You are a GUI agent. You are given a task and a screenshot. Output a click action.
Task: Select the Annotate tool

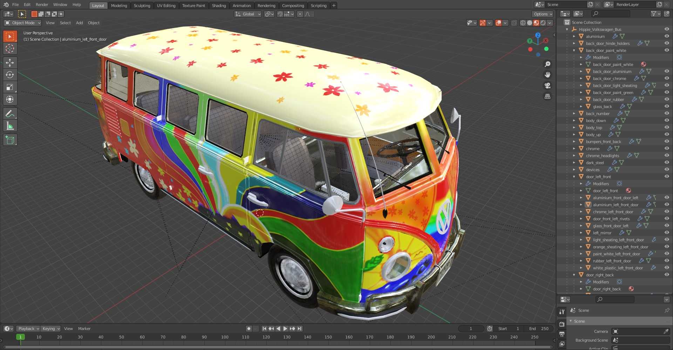click(10, 114)
